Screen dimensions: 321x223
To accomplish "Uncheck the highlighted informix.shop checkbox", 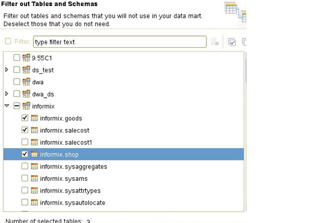I will [25, 154].
